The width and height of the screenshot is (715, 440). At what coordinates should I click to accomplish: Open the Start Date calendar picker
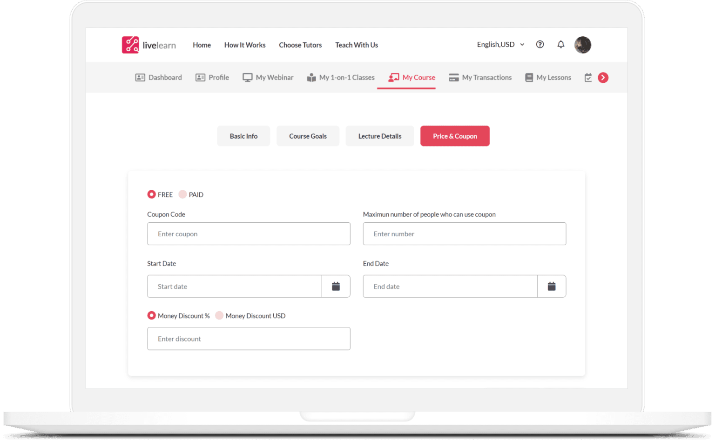coord(336,286)
